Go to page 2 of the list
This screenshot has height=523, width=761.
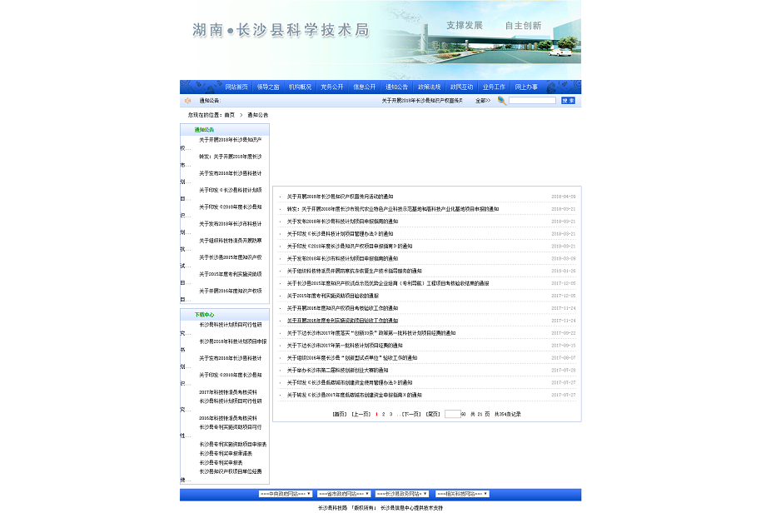383,414
